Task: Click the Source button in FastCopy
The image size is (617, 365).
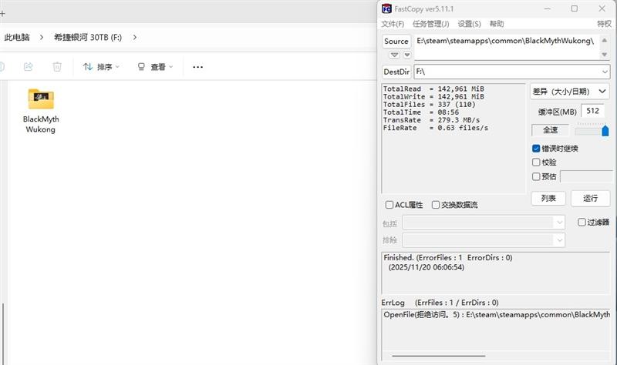Action: (396, 42)
